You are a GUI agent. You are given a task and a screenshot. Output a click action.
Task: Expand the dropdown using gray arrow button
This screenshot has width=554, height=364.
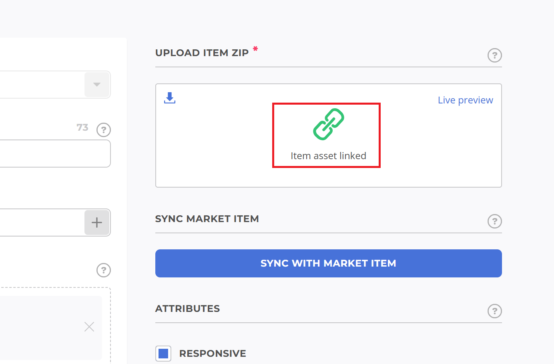pos(97,85)
